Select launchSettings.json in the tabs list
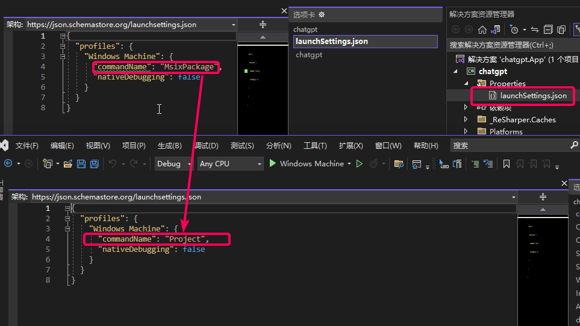This screenshot has width=580, height=326. (366, 42)
